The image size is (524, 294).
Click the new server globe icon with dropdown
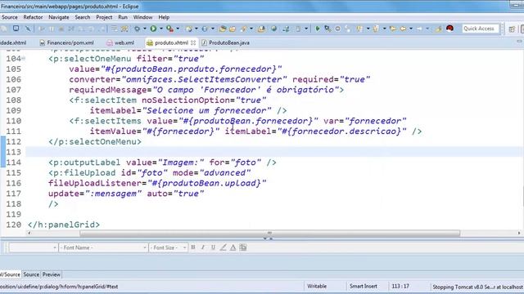point(189,29)
